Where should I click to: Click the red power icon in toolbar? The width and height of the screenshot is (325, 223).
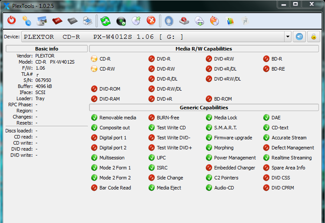12,20
